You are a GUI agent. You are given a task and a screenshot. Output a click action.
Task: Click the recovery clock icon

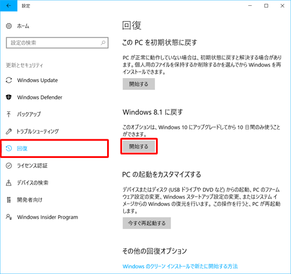click(9, 149)
